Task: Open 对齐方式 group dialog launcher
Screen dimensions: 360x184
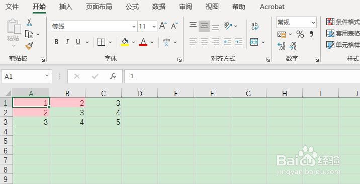Action: (x=267, y=60)
